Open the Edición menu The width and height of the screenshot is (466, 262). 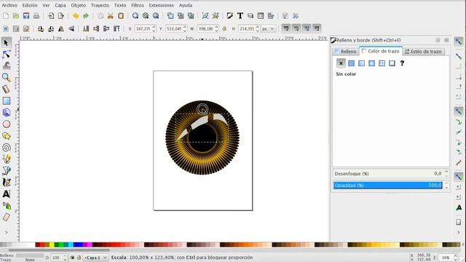coord(30,5)
